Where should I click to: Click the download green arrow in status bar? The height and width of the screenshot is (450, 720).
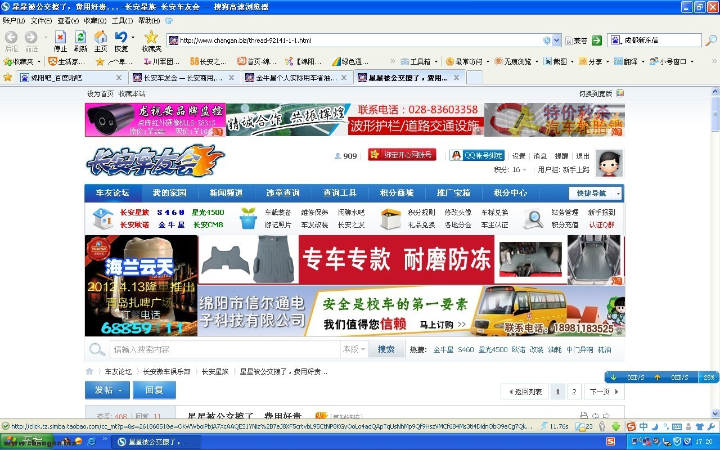616,426
